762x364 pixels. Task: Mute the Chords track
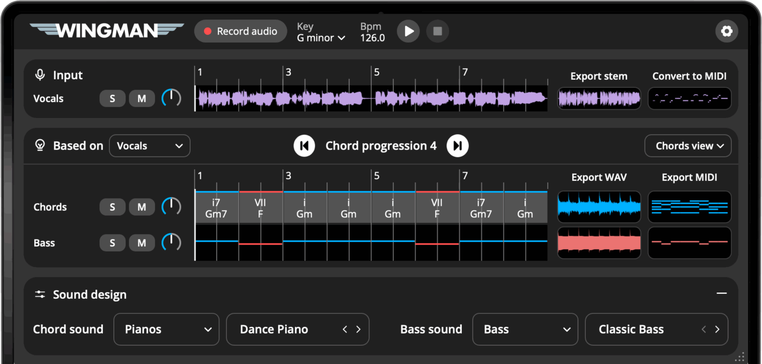[x=142, y=207]
